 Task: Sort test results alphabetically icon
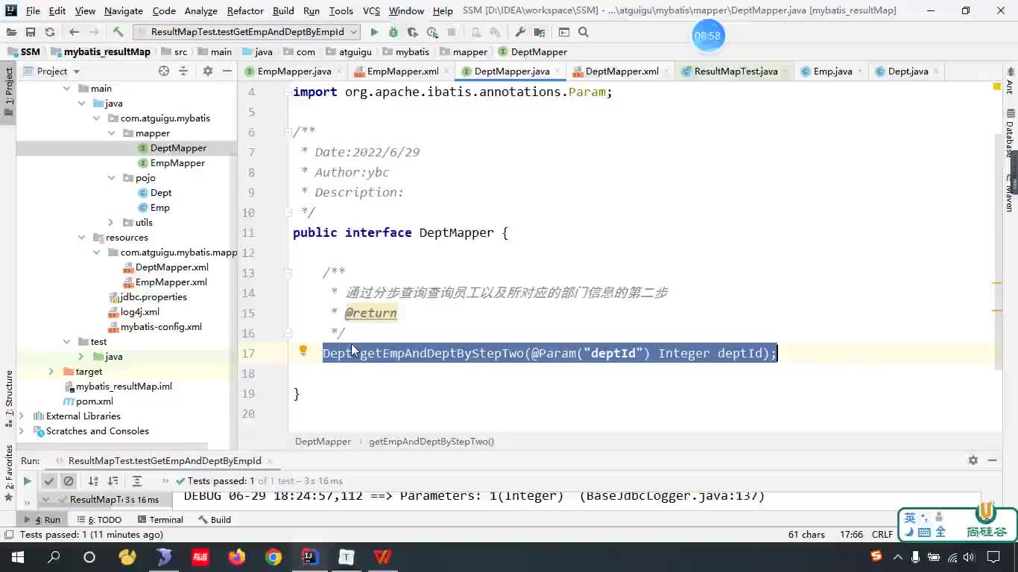click(x=93, y=481)
